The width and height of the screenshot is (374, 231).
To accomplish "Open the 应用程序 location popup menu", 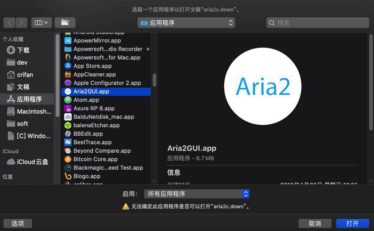I will tap(186, 23).
